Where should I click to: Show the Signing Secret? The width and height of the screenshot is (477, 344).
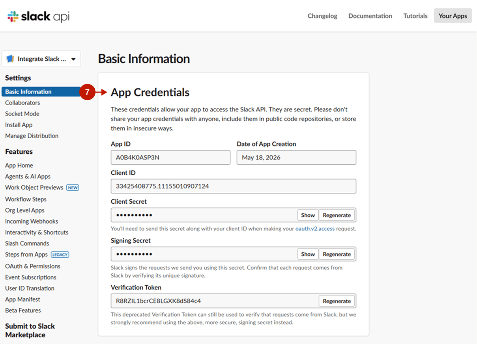tap(308, 254)
